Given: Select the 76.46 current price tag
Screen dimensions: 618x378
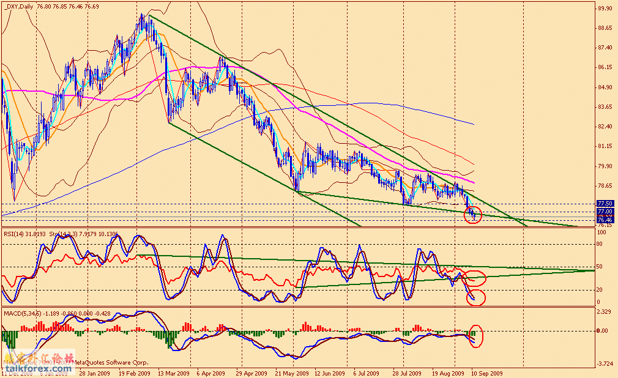Looking at the screenshot, I should (605, 220).
